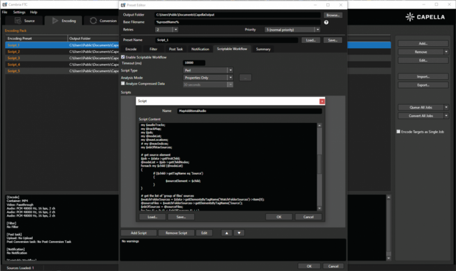
Task: Click the Remove button in the main window
Action: [x=421, y=52]
